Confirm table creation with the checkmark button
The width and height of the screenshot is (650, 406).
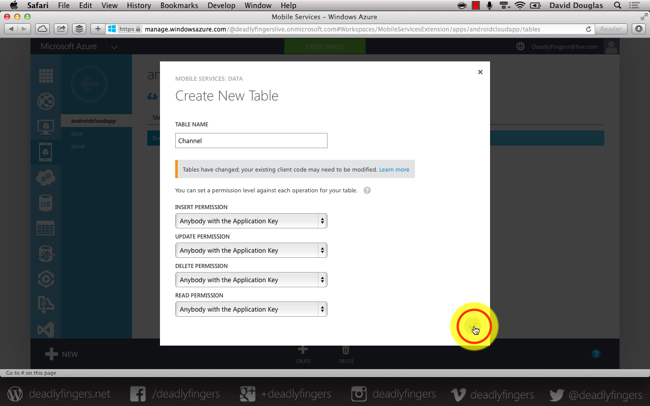[474, 326]
